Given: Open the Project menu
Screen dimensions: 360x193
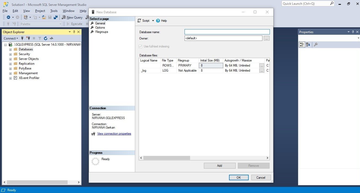Looking at the screenshot, I should coord(40,11).
